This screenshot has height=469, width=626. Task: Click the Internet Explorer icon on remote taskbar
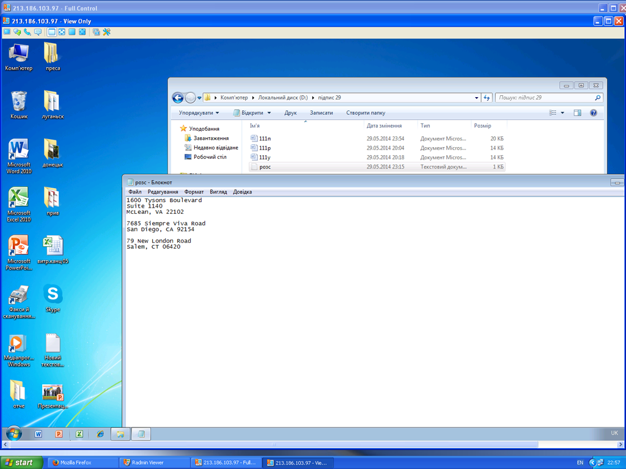click(x=100, y=434)
